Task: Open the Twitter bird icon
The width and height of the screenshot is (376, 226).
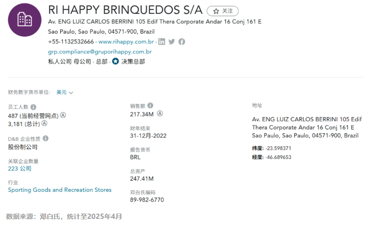Action: click(172, 42)
